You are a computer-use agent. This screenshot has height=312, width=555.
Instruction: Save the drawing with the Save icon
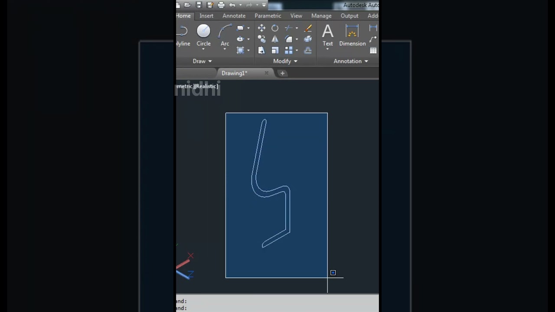click(199, 5)
